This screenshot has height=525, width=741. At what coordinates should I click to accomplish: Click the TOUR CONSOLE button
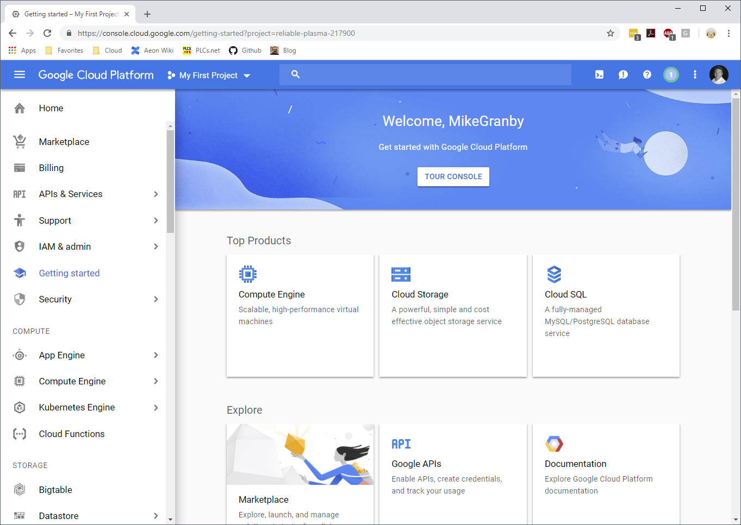coord(453,176)
